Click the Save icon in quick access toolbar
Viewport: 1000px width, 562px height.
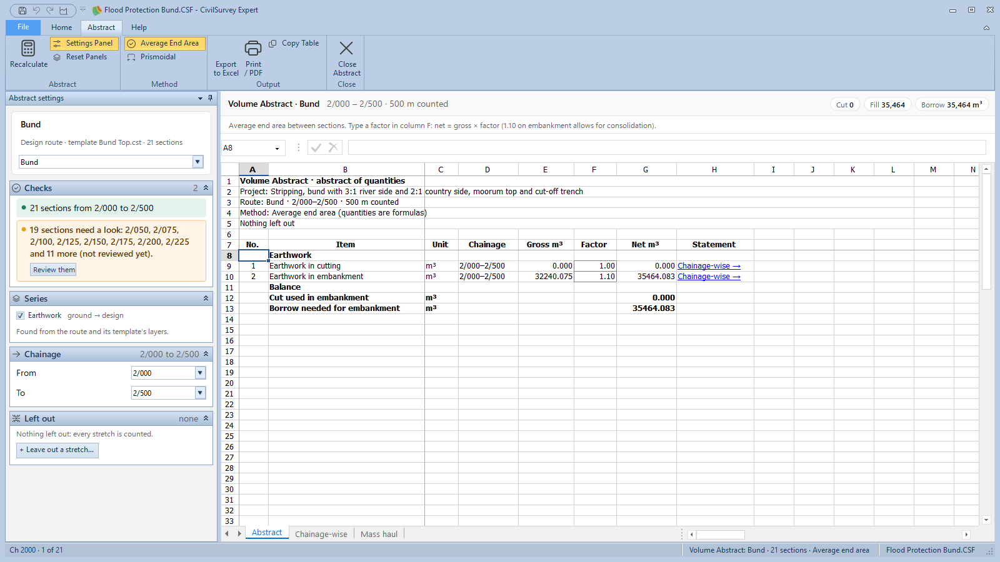(22, 11)
